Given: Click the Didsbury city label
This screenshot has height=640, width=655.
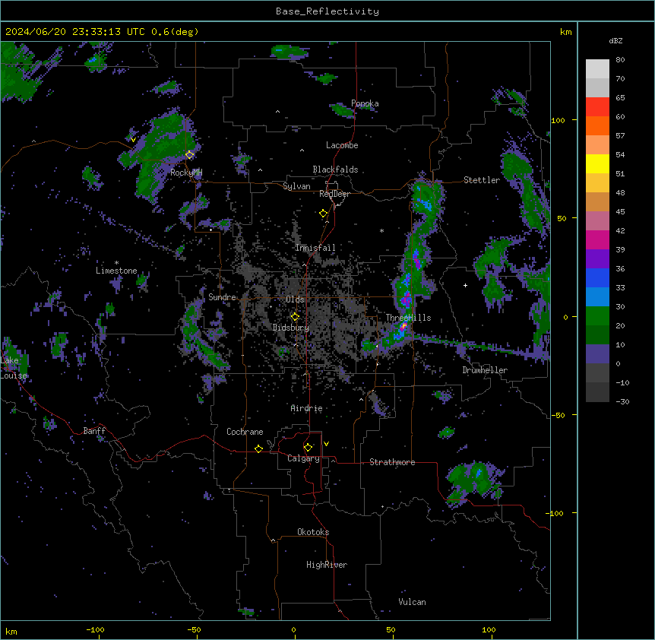Looking at the screenshot, I should click(291, 328).
